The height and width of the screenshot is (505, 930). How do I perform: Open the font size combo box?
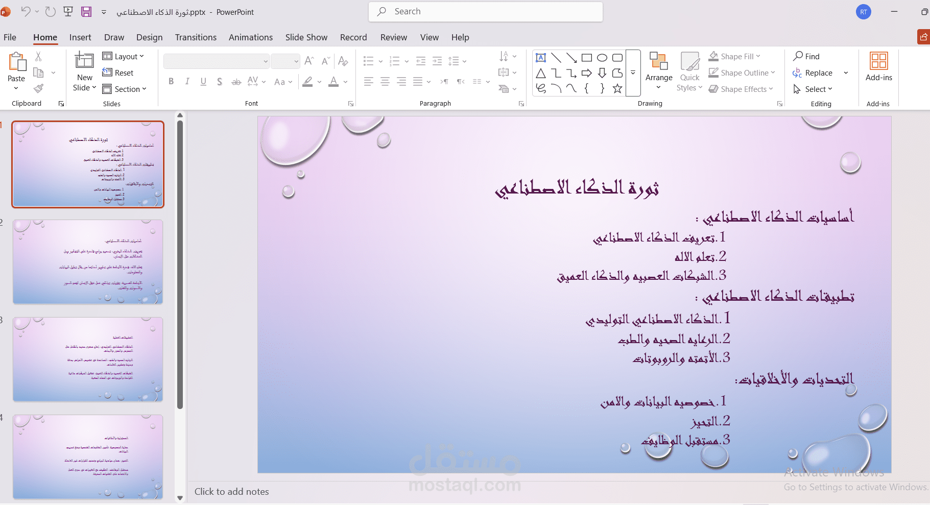[x=285, y=61]
